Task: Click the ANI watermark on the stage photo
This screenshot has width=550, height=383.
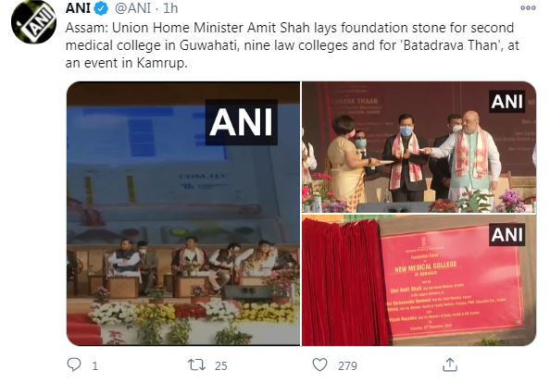Action: [241, 122]
